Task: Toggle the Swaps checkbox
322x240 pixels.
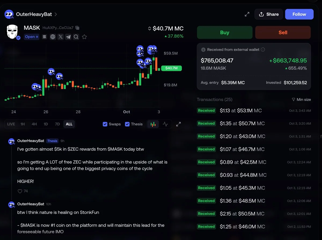Action: click(105, 124)
